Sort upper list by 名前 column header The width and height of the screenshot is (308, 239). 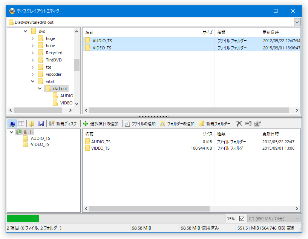[x=130, y=32]
